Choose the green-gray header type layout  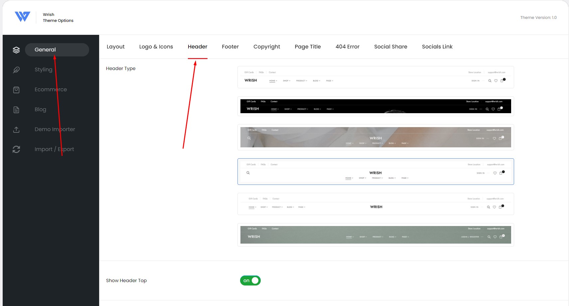pyautogui.click(x=376, y=235)
